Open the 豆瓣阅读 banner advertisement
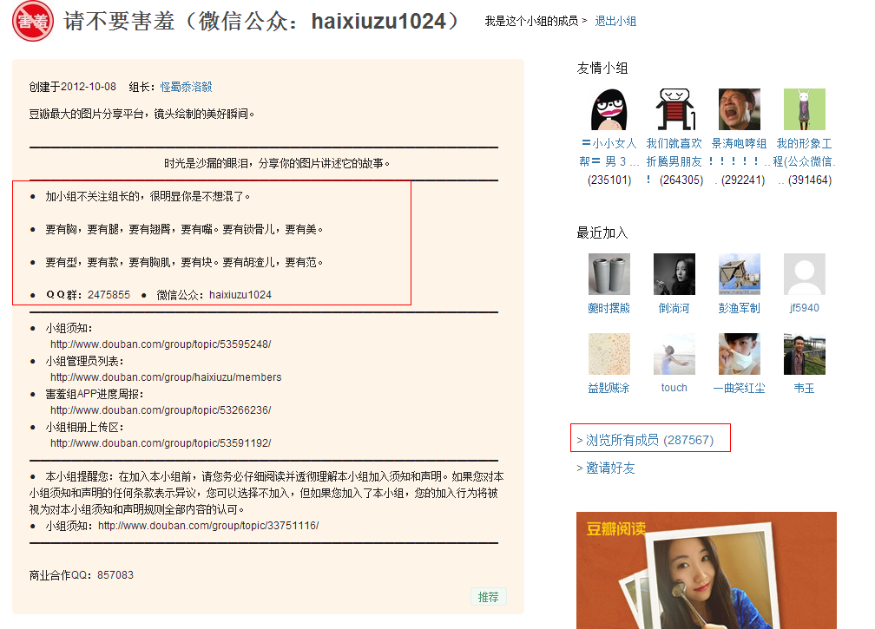 point(707,571)
